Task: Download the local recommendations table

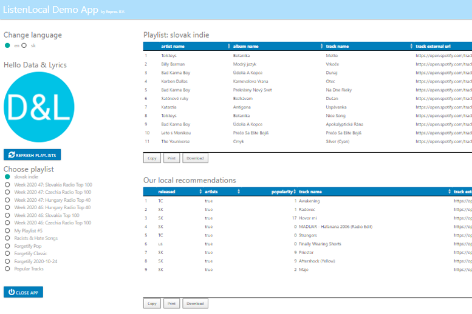Action: point(195,303)
